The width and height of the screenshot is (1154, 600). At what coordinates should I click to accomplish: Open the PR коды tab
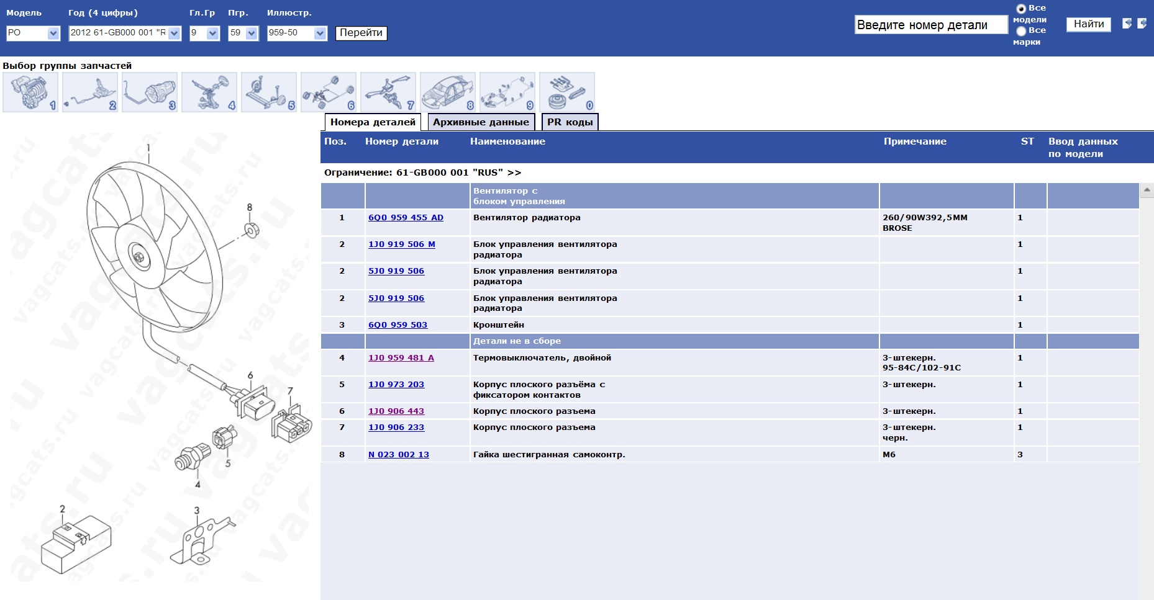pyautogui.click(x=570, y=122)
